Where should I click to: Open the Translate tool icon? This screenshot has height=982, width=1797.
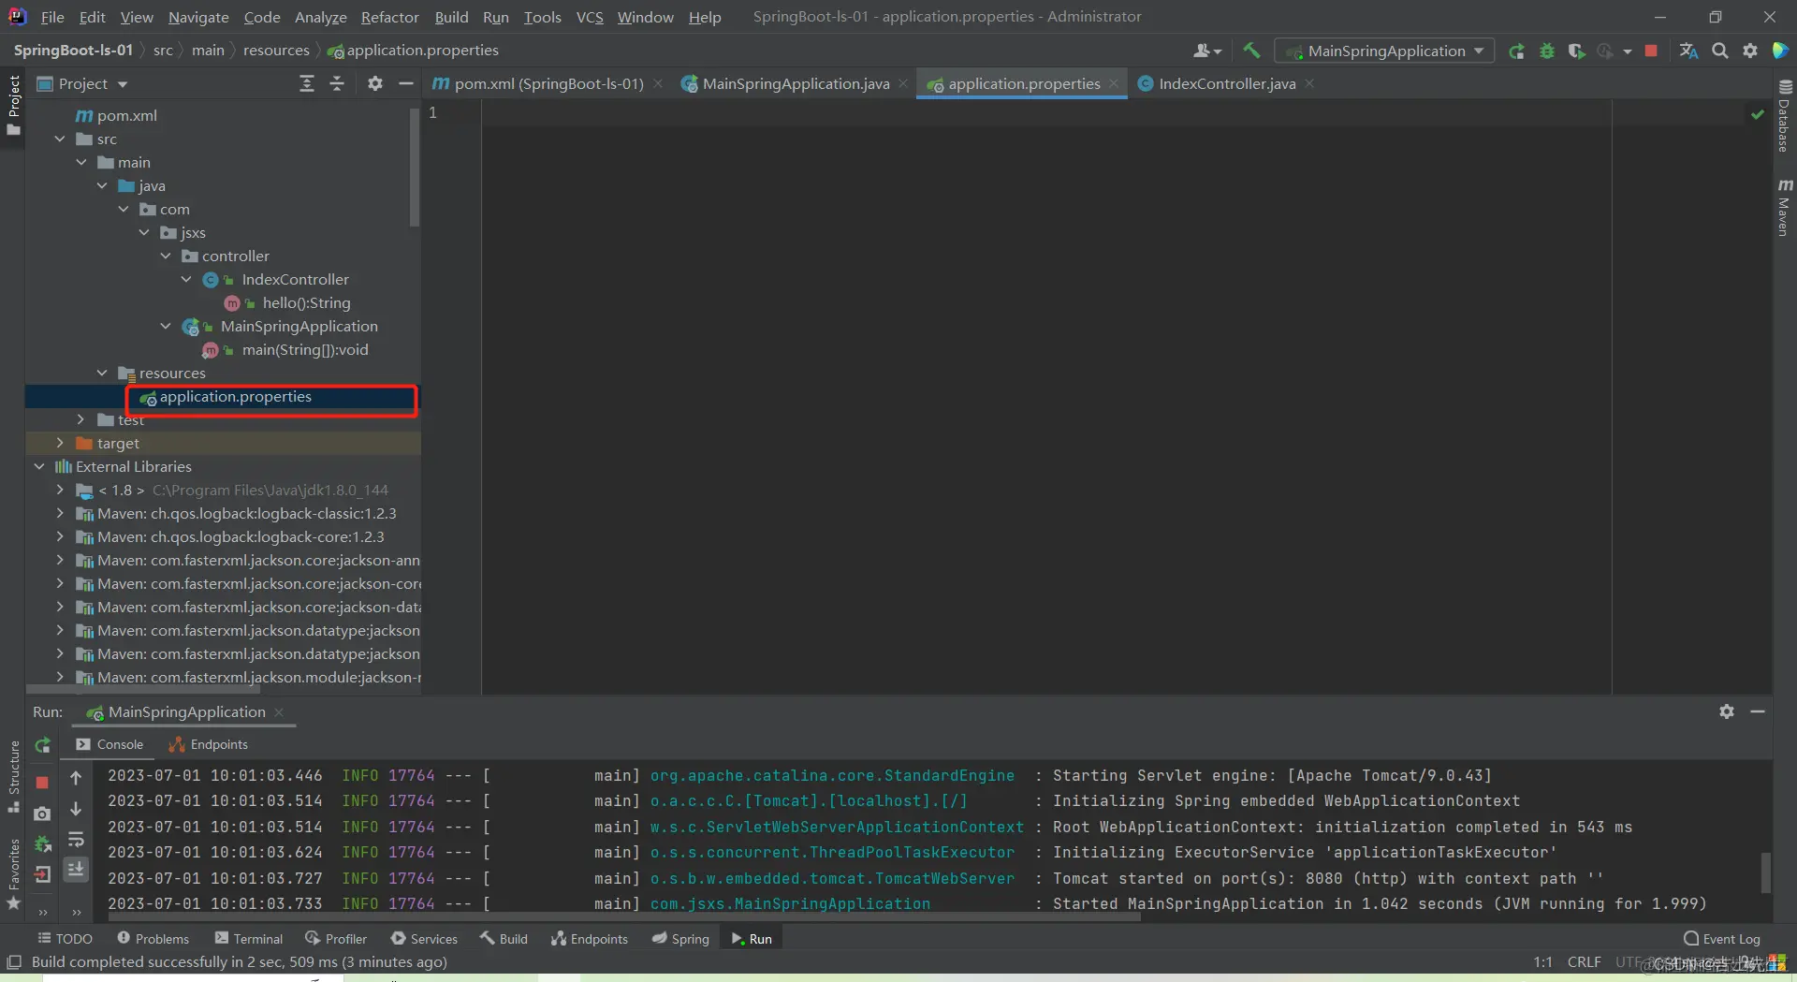(x=1688, y=51)
